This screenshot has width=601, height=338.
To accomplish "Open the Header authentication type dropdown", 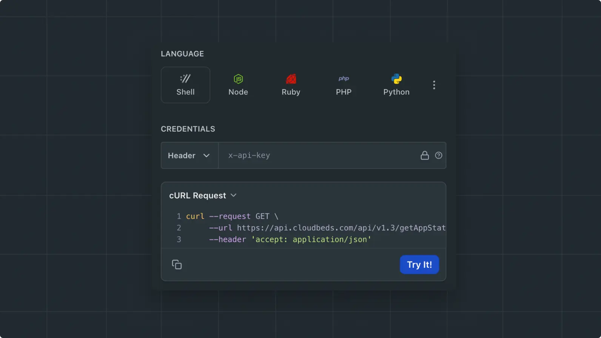I will coord(189,155).
